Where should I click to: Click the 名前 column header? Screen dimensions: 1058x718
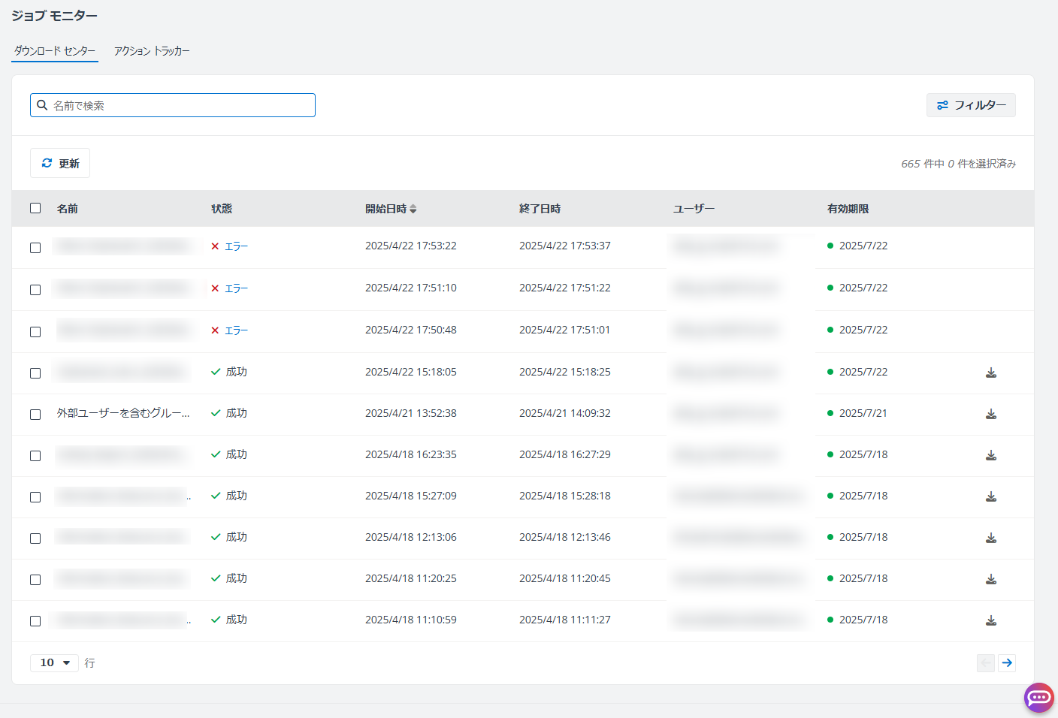[x=68, y=209]
